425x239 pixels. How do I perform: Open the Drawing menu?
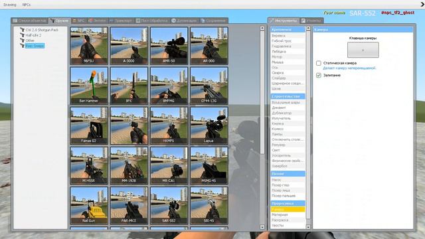click(10, 5)
